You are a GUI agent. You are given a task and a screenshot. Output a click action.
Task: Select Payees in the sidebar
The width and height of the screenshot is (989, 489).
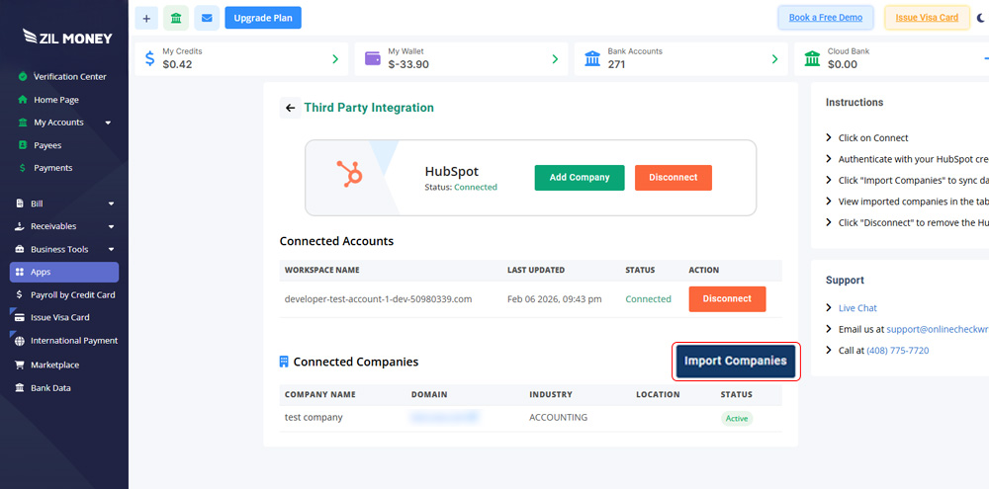click(47, 145)
